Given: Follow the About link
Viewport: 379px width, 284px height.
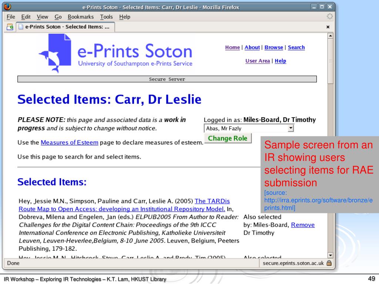Looking at the screenshot, I should click(252, 47).
